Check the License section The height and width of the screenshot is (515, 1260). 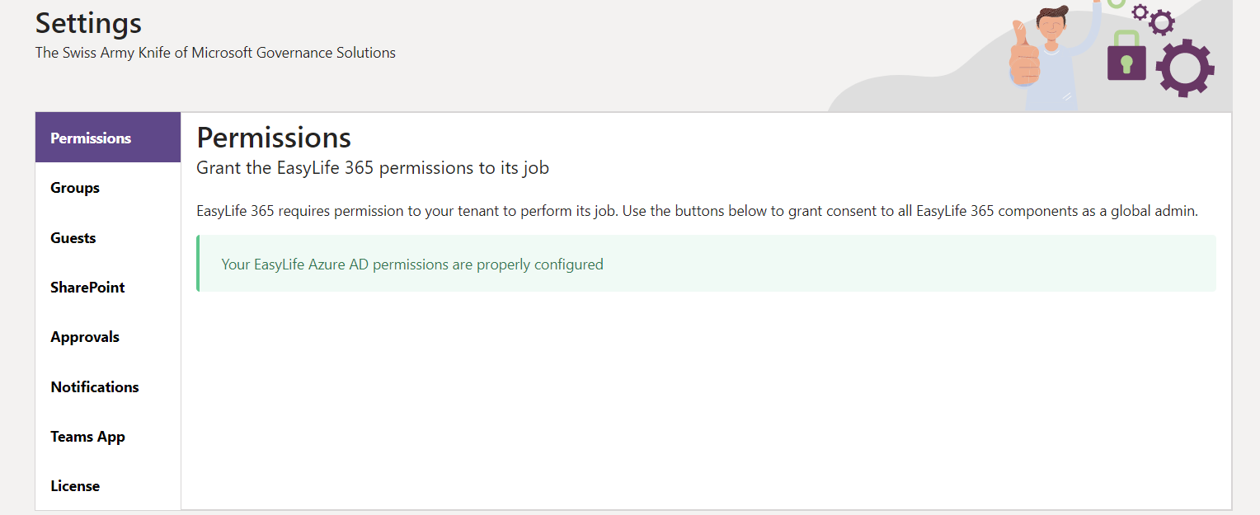tap(75, 485)
